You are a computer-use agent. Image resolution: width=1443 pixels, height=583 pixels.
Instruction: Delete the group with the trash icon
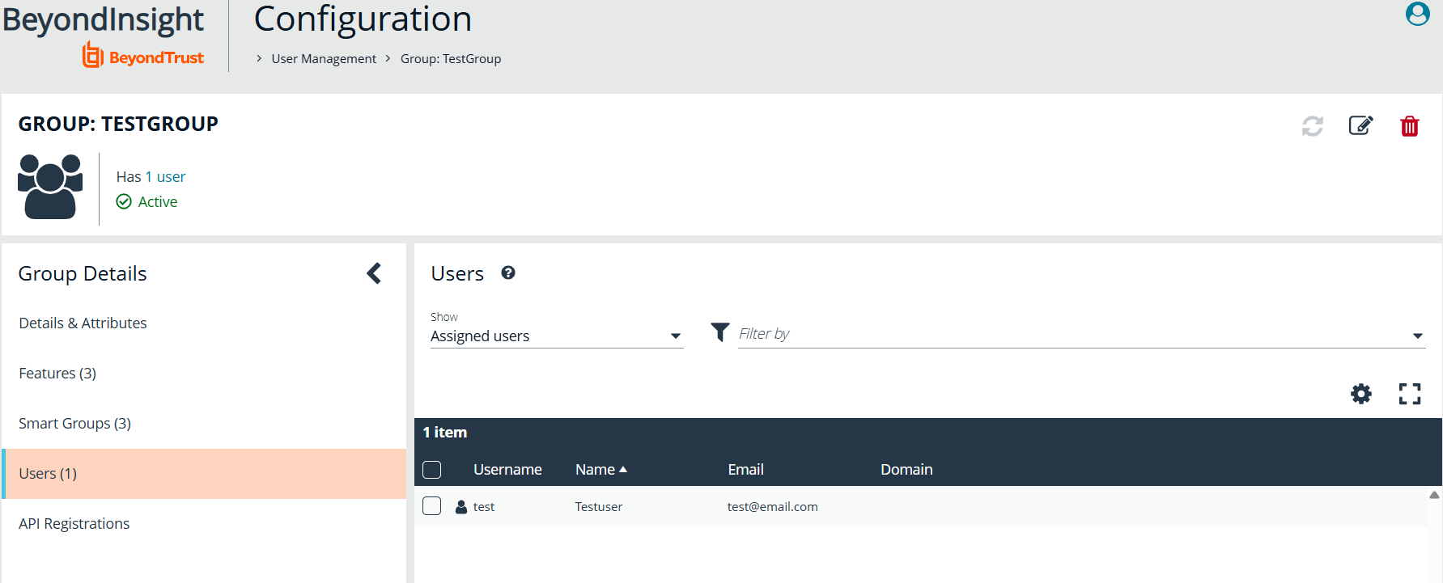(1409, 126)
